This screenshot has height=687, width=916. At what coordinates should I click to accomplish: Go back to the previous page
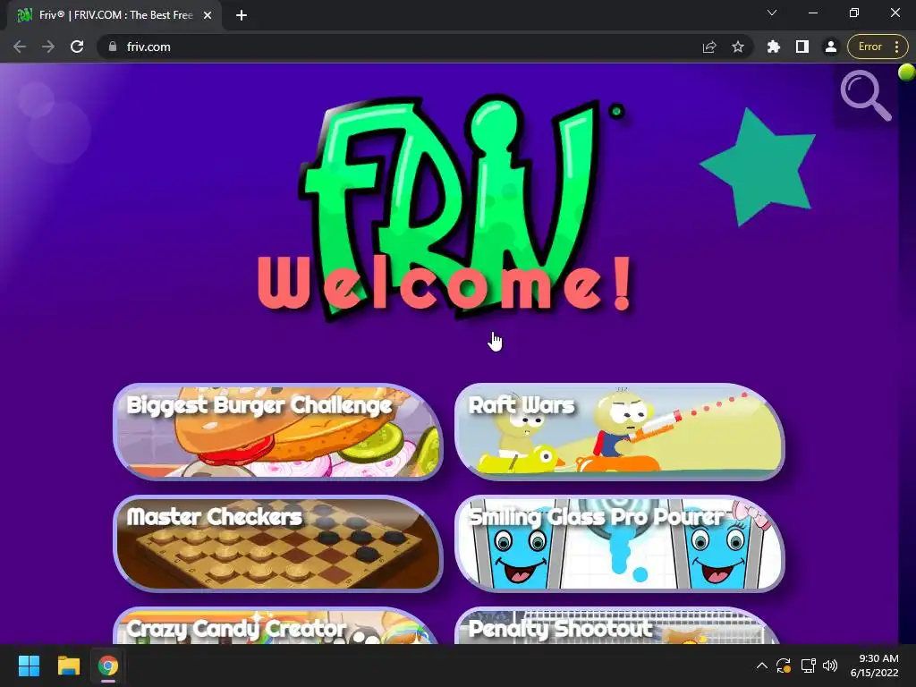[20, 47]
